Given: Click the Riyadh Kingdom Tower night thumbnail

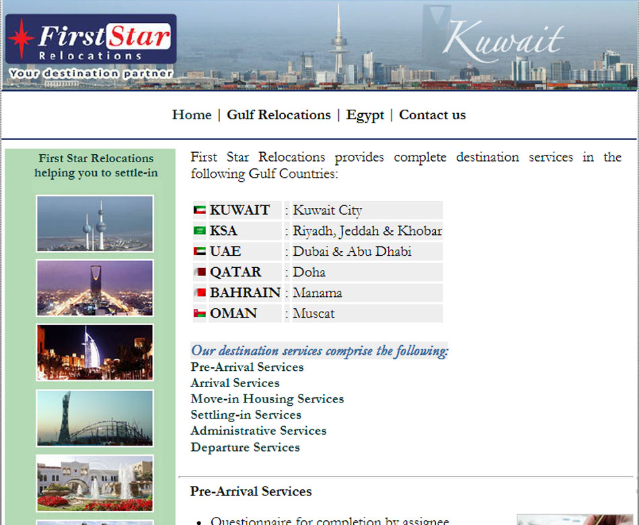Looking at the screenshot, I should tap(95, 288).
